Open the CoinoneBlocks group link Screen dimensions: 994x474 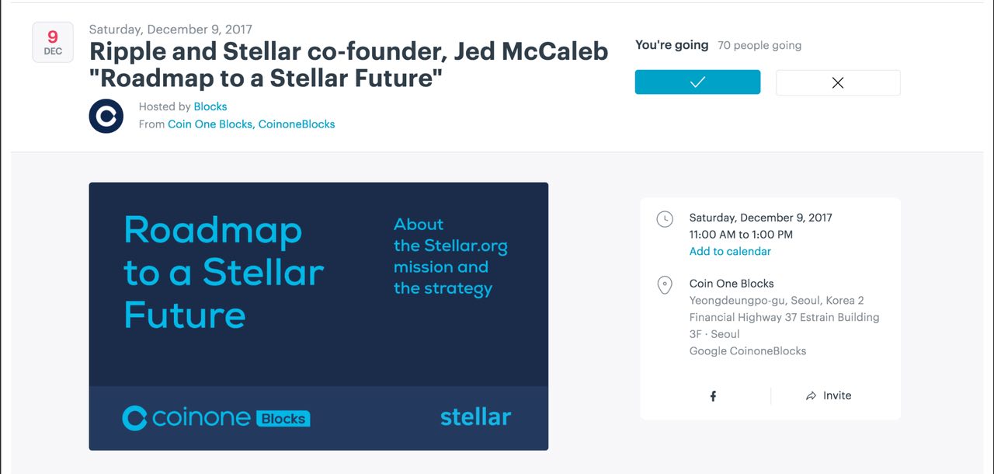pyautogui.click(x=297, y=124)
